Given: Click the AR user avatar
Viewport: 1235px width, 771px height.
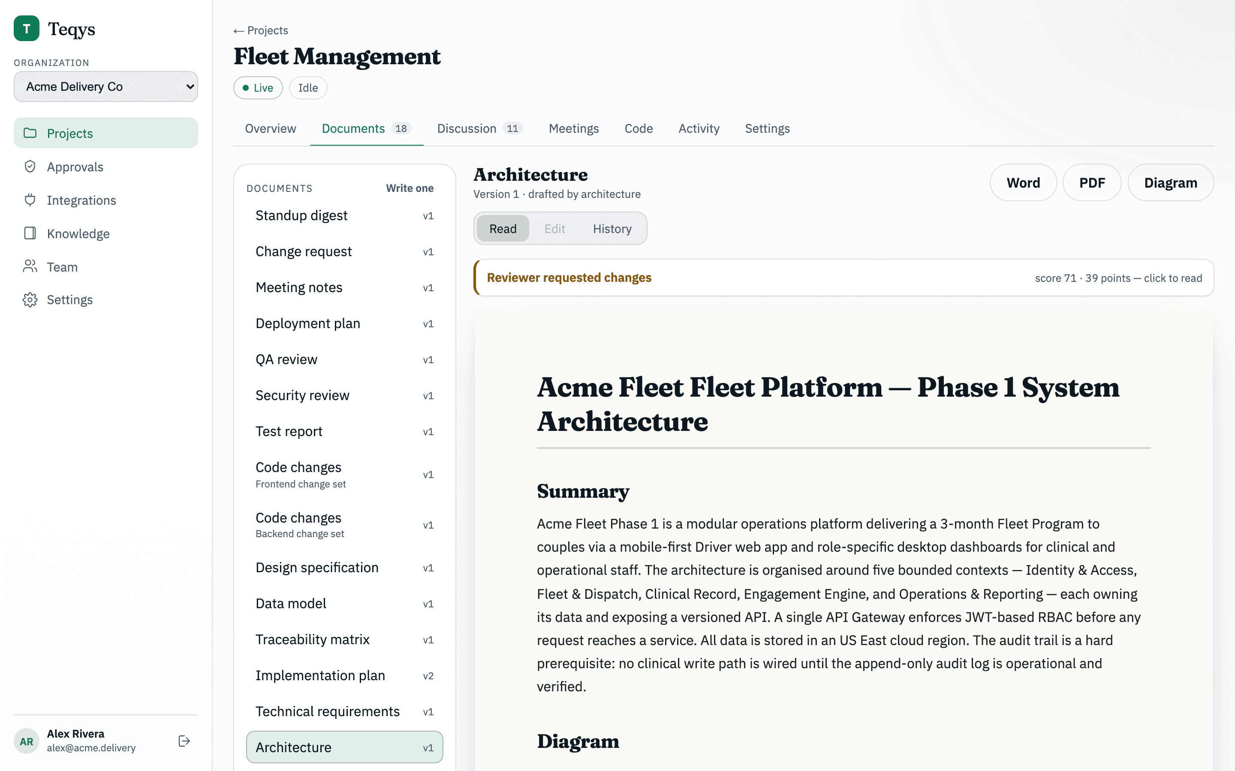Looking at the screenshot, I should tap(27, 741).
